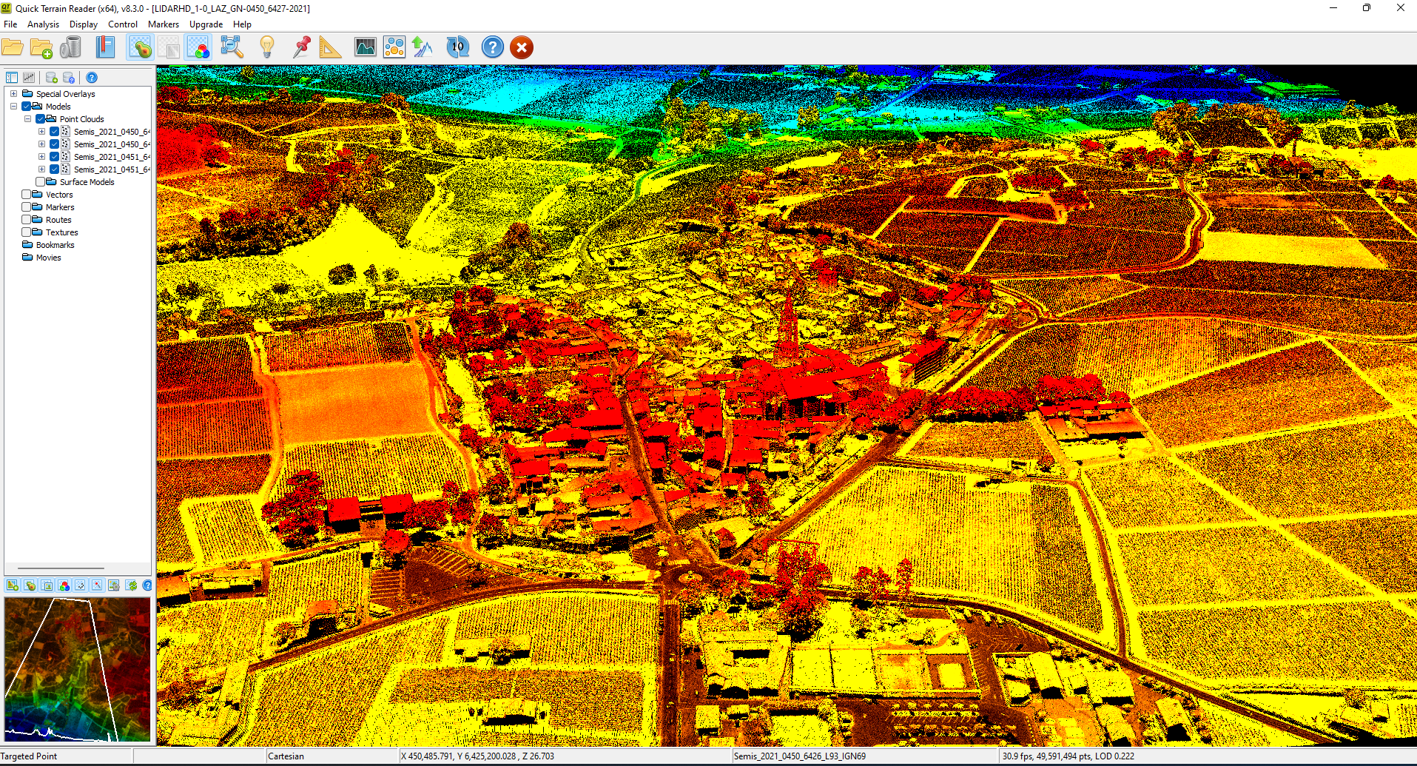Enable the Surface Models checkbox
Screen dimensions: 1417x766
[x=41, y=181]
